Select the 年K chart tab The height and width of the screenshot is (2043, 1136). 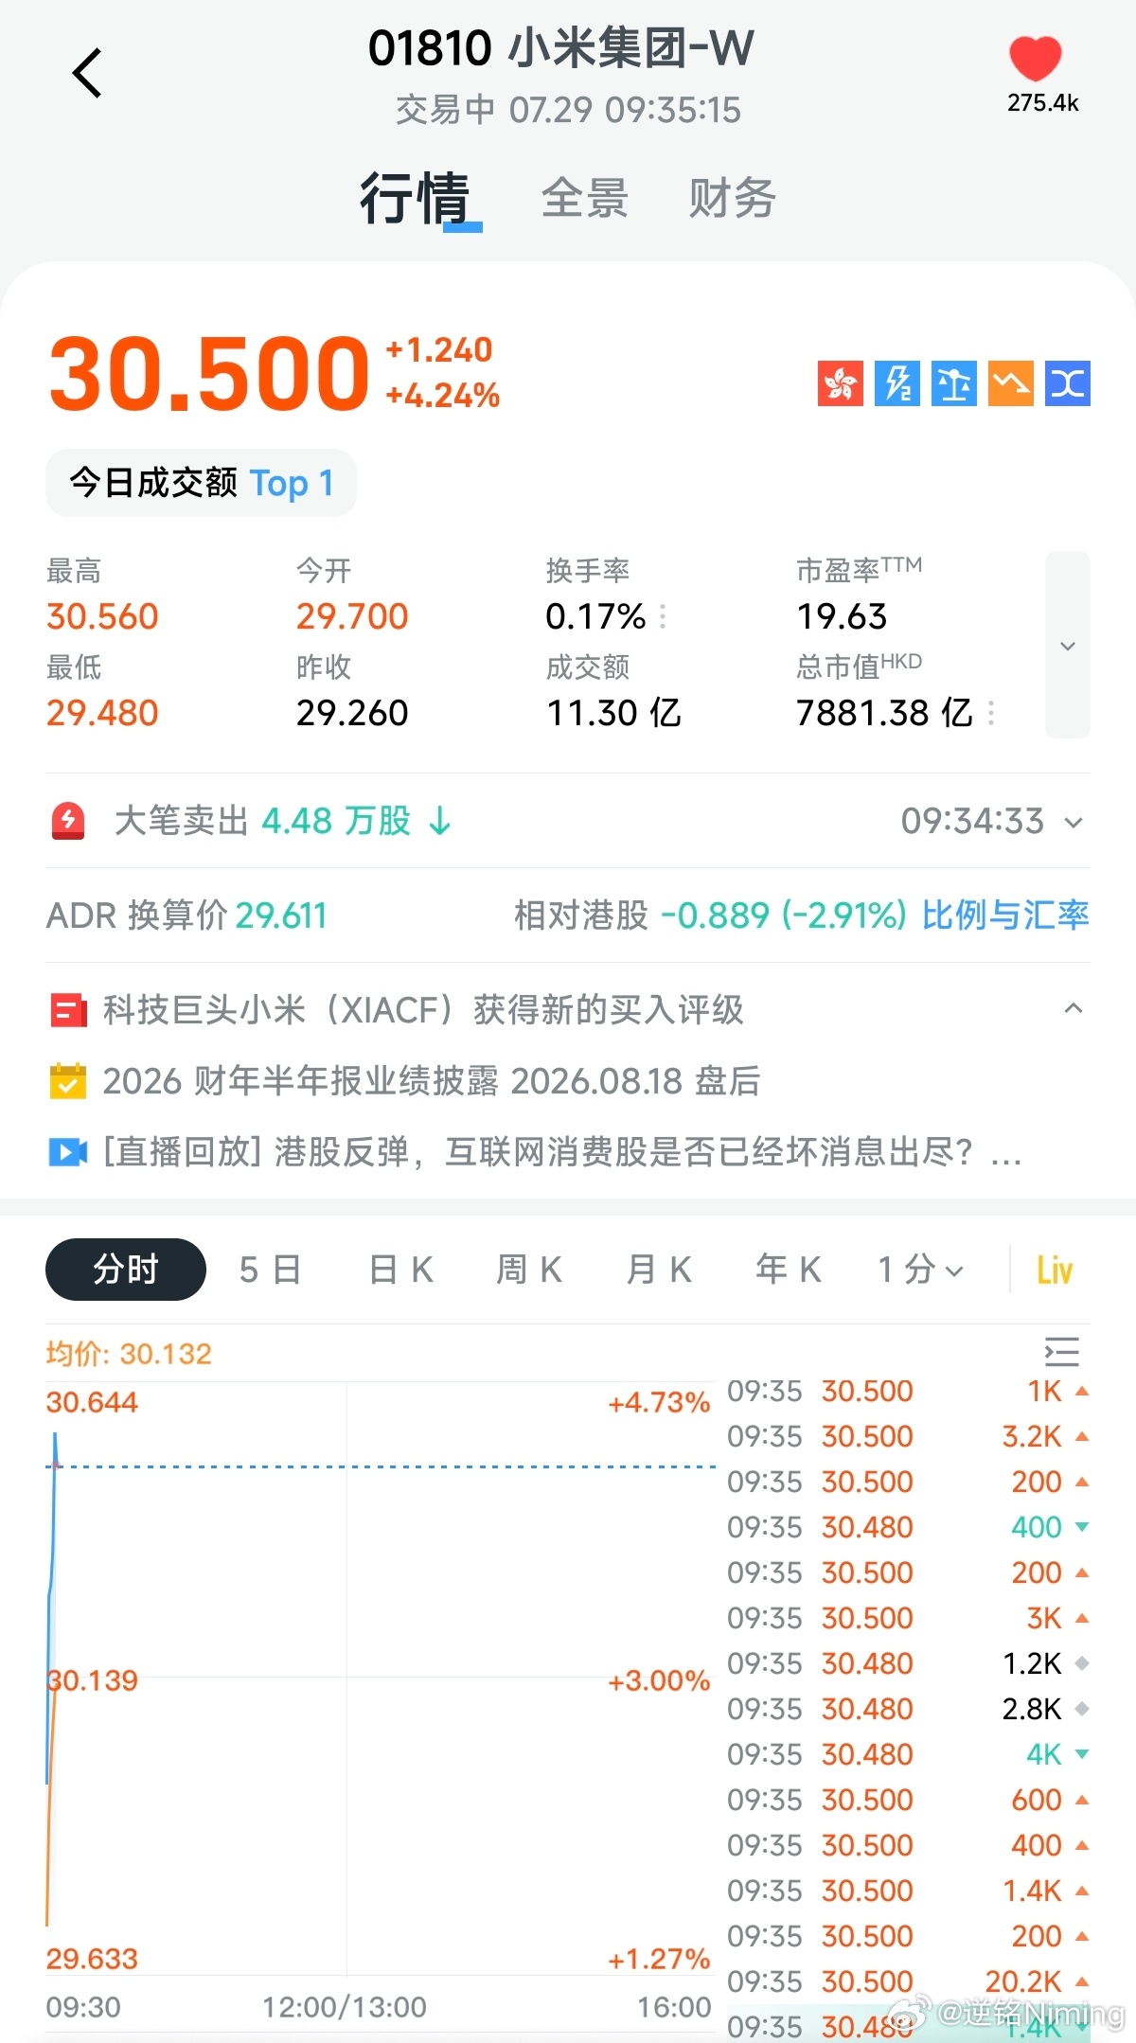789,1270
